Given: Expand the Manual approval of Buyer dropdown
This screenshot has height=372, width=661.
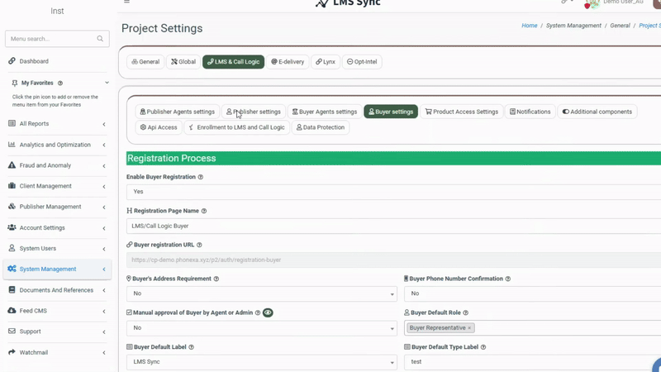Looking at the screenshot, I should click(261, 328).
